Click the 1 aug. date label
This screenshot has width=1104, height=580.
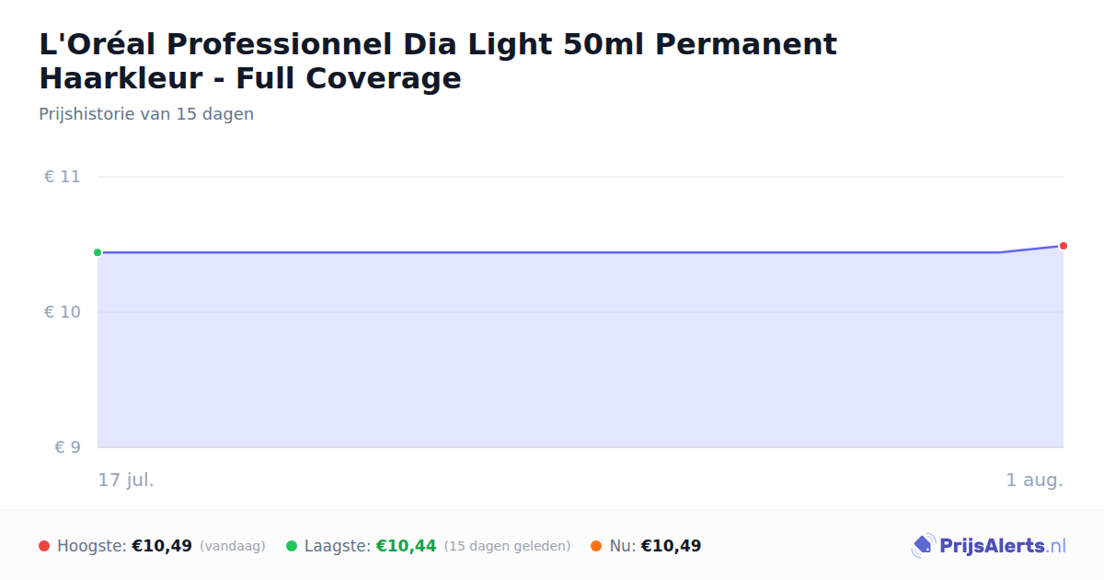coord(1034,480)
